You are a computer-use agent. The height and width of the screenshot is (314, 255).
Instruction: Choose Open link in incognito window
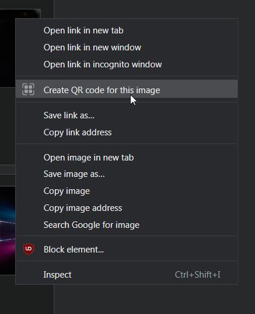coord(102,64)
